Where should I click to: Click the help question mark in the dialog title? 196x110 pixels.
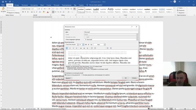point(132,27)
